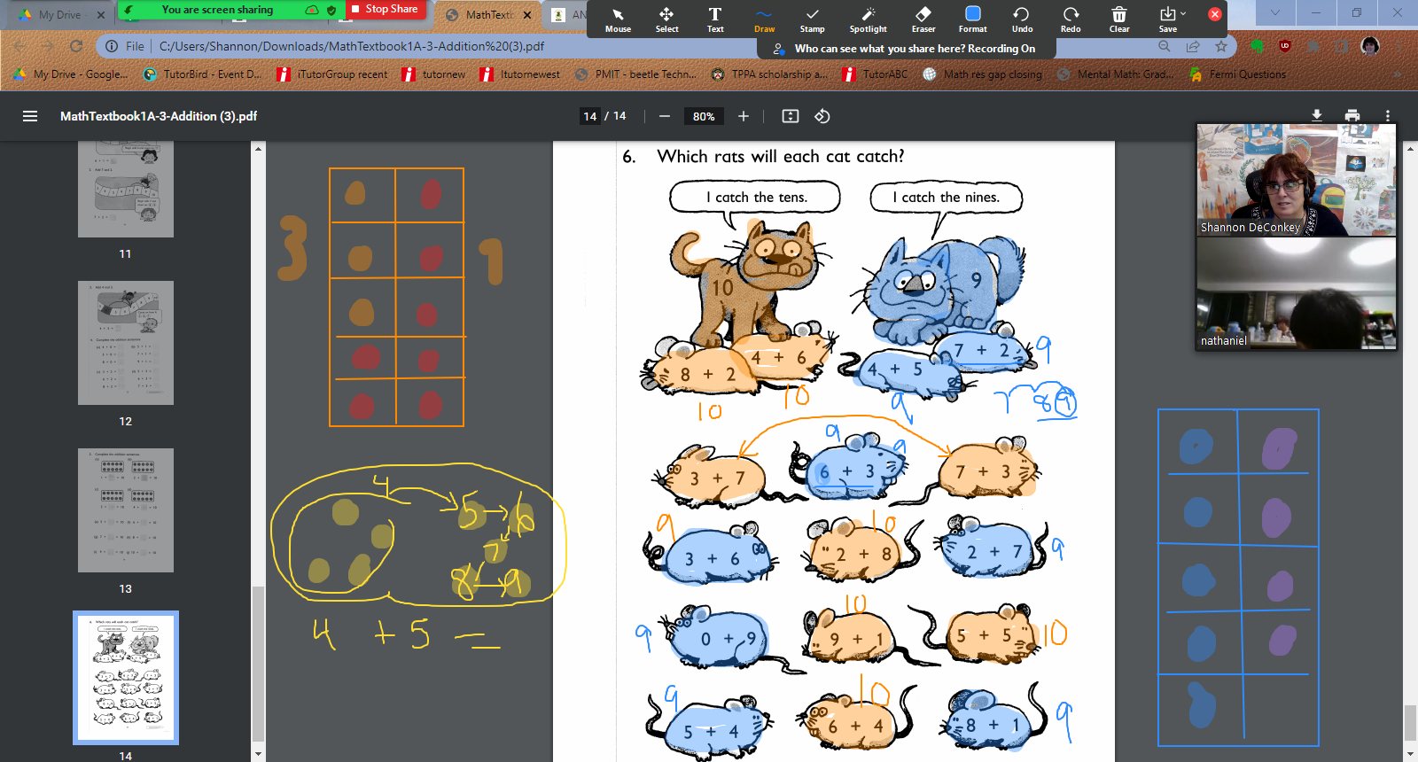Click the thumbnail panel scrollbar

[259, 663]
